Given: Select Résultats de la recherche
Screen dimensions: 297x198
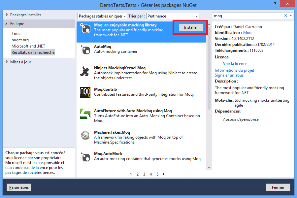Looking at the screenshot, I should point(33,52).
